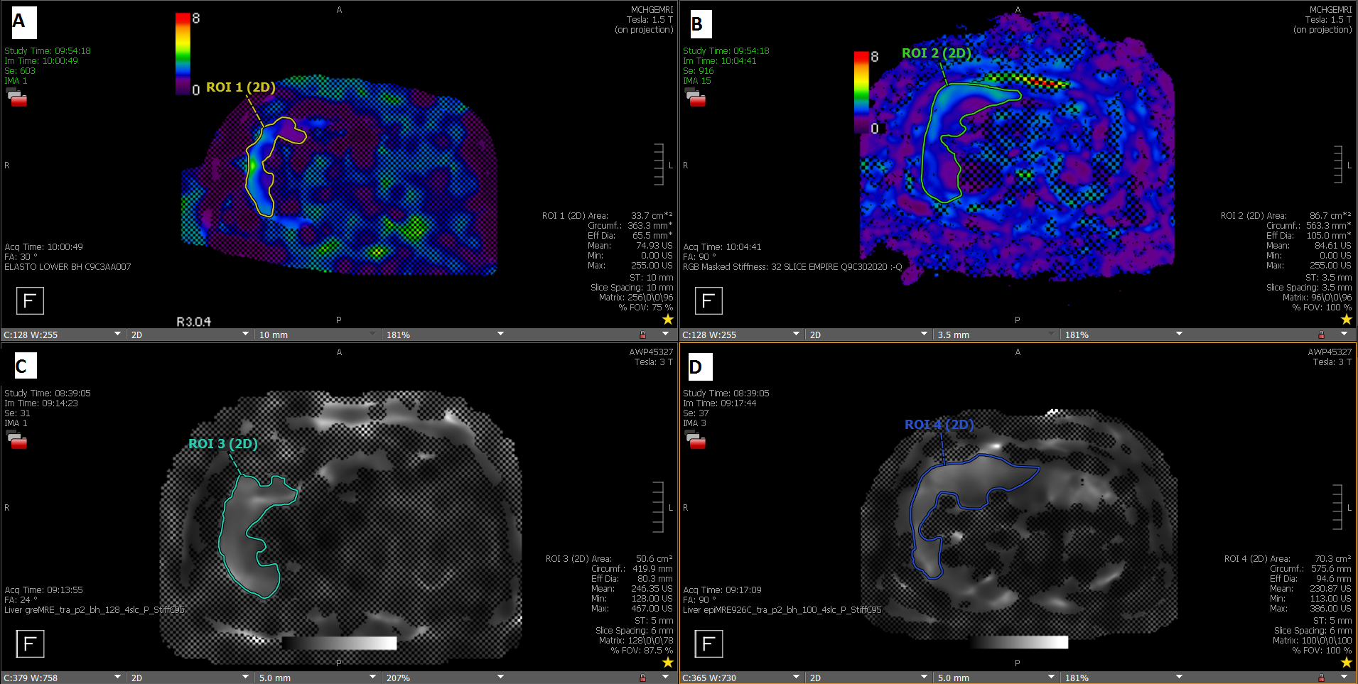Open the 207% zoom dropdown in panel C
This screenshot has height=684, width=1358.
[500, 677]
